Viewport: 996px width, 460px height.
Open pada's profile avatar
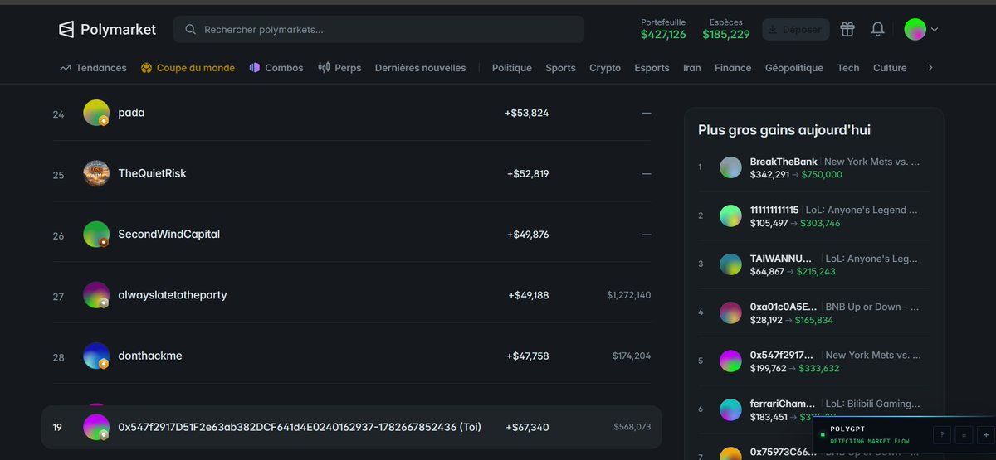coord(96,113)
